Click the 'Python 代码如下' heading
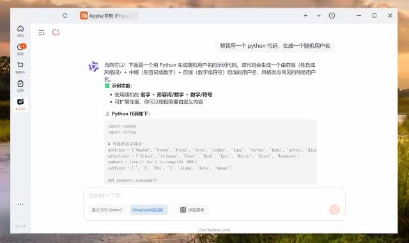 click(x=130, y=114)
